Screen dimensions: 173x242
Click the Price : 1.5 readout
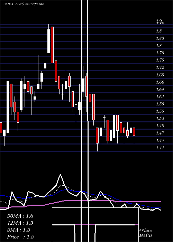[20, 237]
